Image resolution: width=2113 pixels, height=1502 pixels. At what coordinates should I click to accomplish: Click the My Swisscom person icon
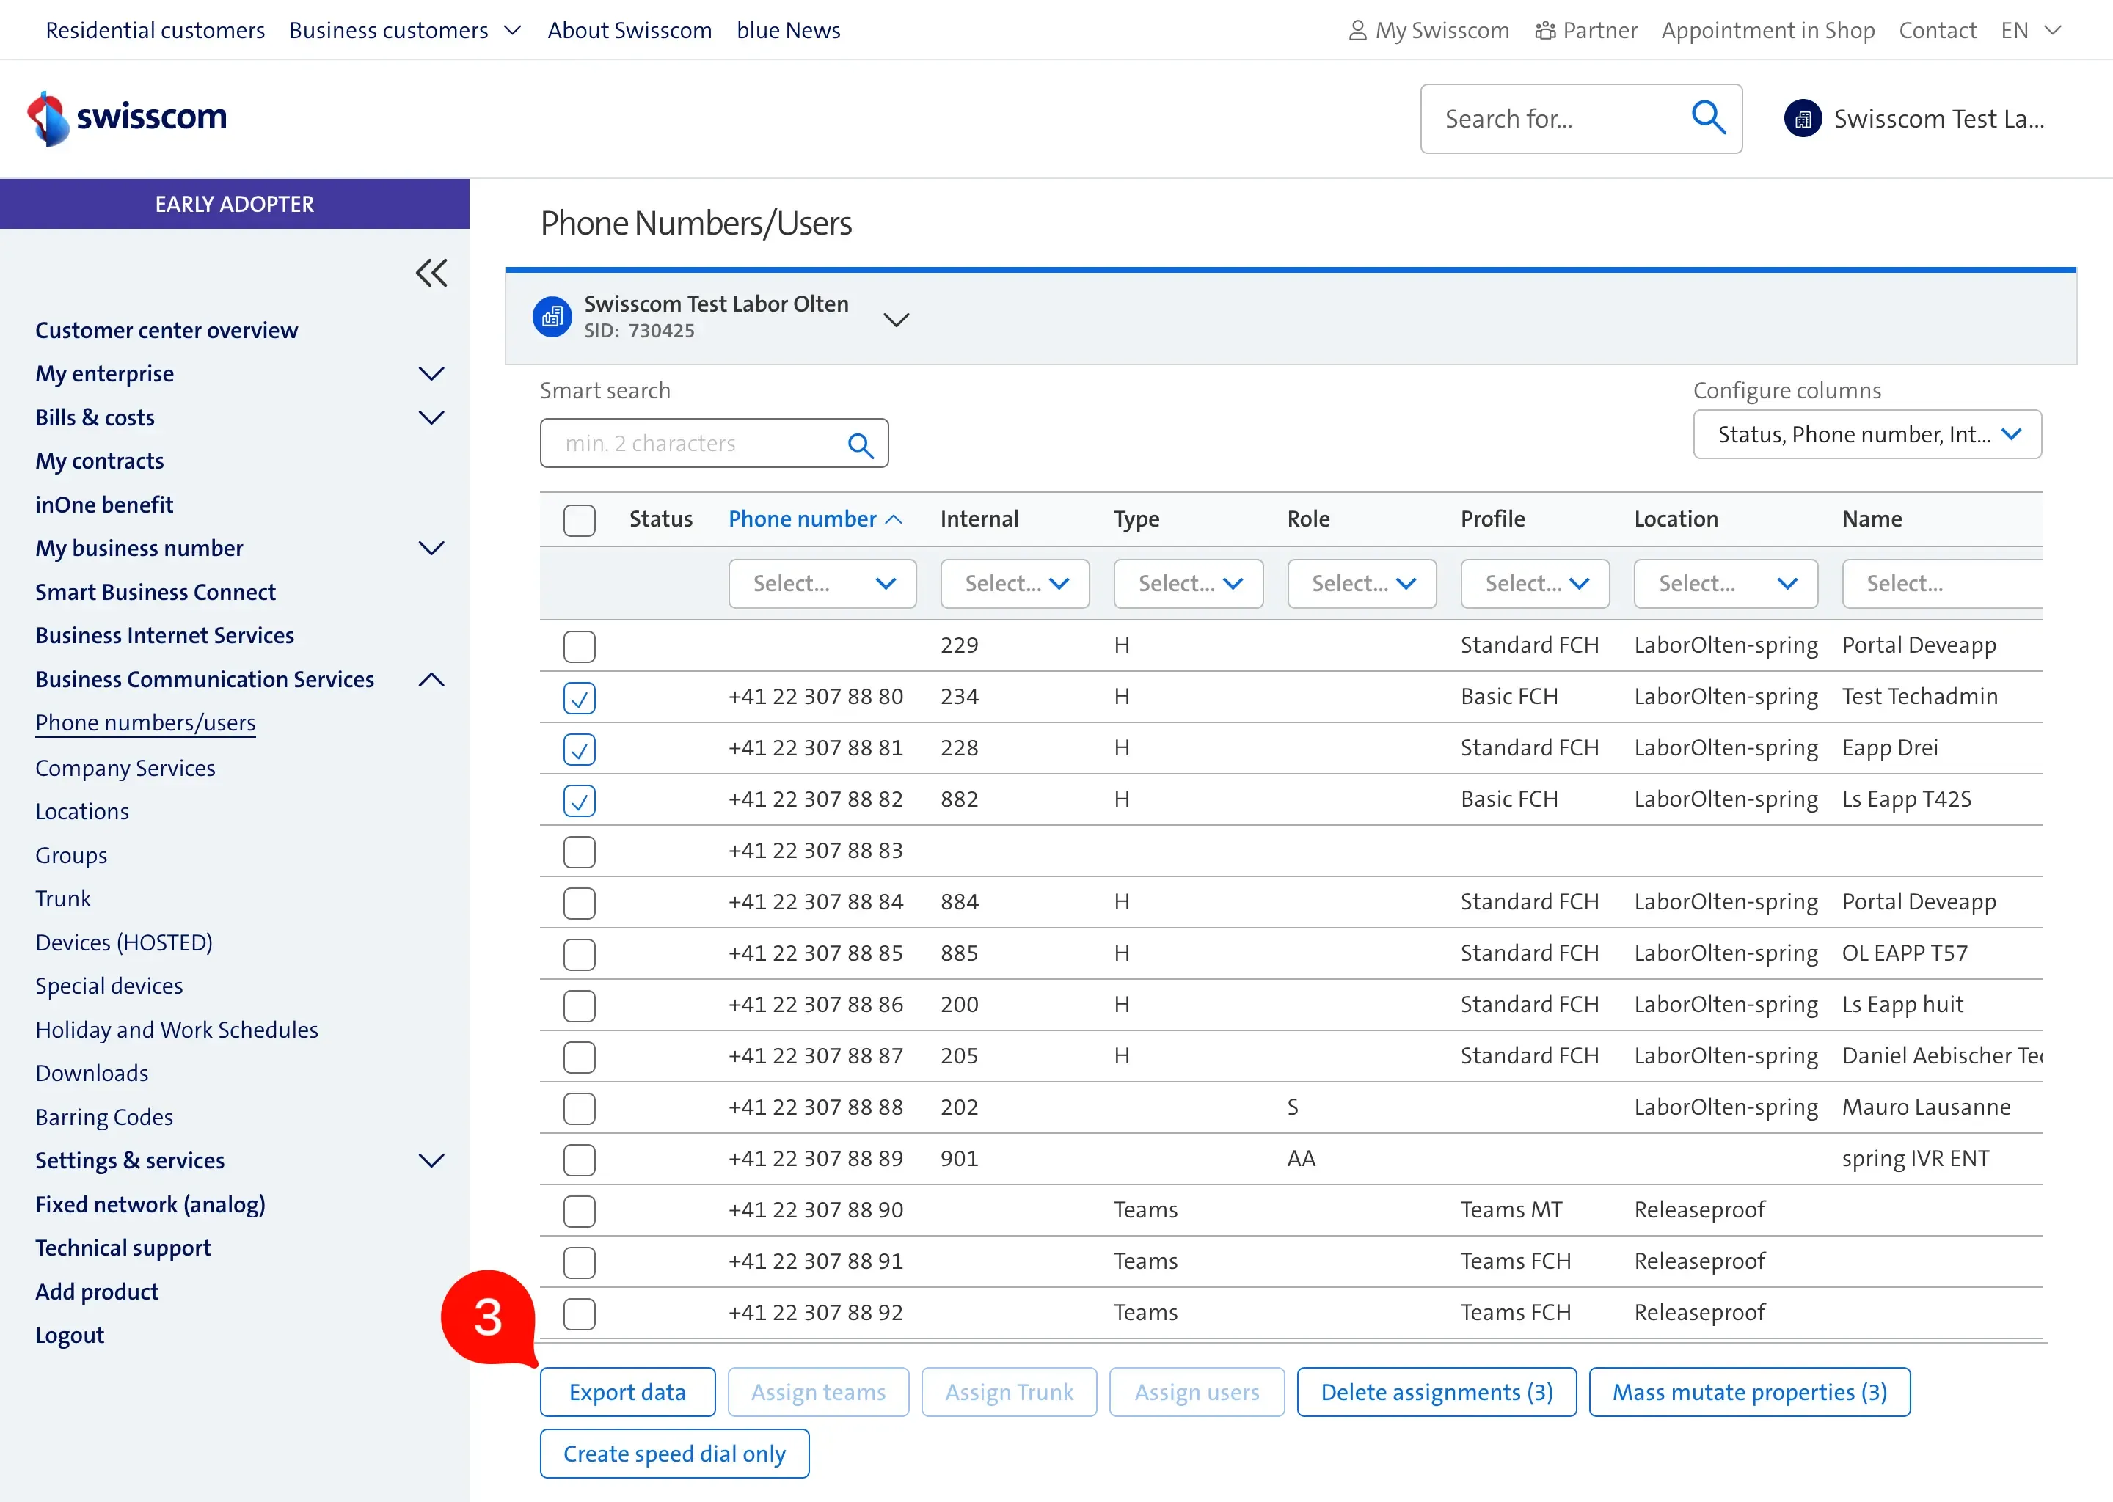point(1357,31)
